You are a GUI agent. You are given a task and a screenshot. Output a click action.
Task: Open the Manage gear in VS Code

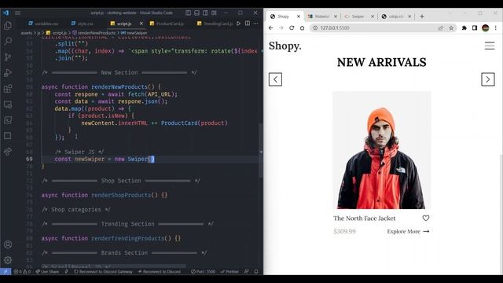click(x=8, y=260)
